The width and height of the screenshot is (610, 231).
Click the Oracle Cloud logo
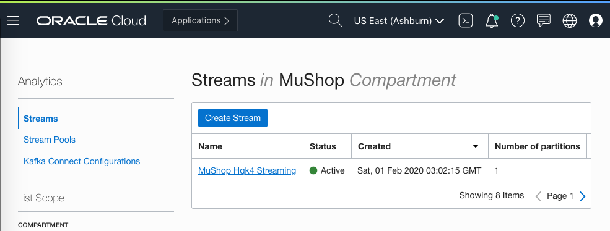(x=92, y=20)
